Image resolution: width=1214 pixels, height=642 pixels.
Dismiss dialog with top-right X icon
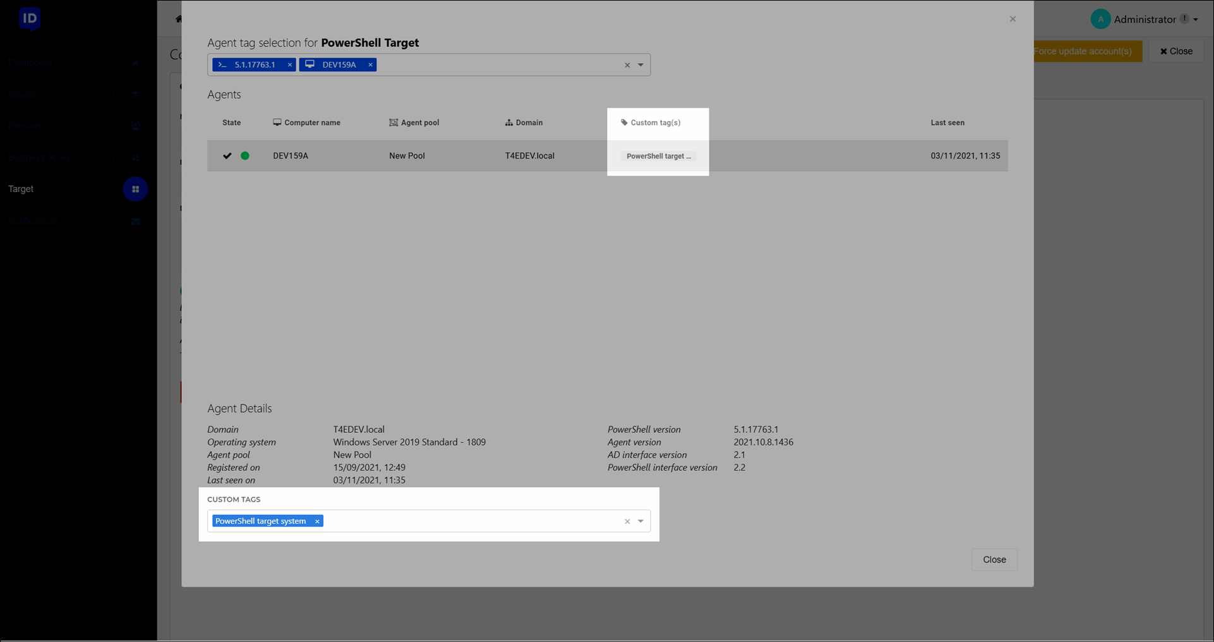tap(1013, 19)
